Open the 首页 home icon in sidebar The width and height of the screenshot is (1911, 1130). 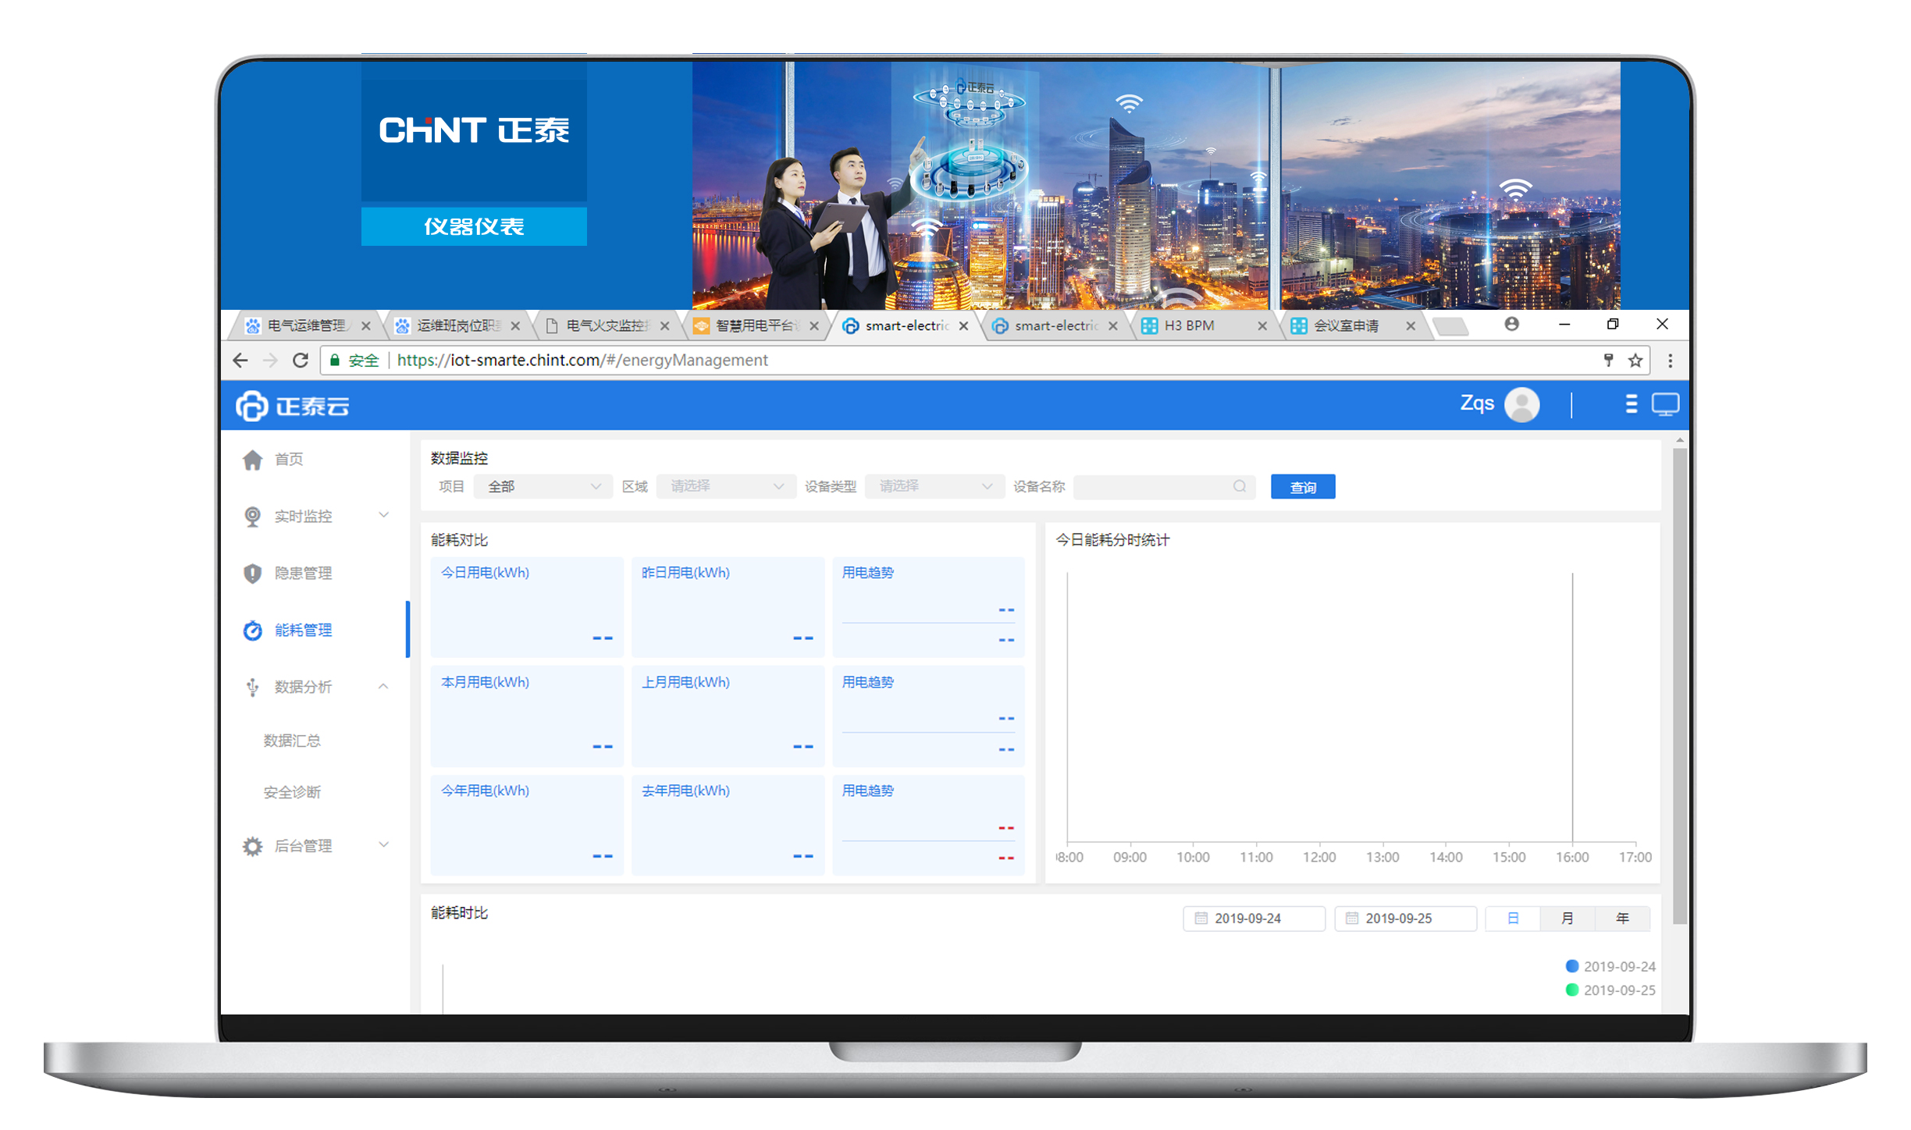pos(252,460)
